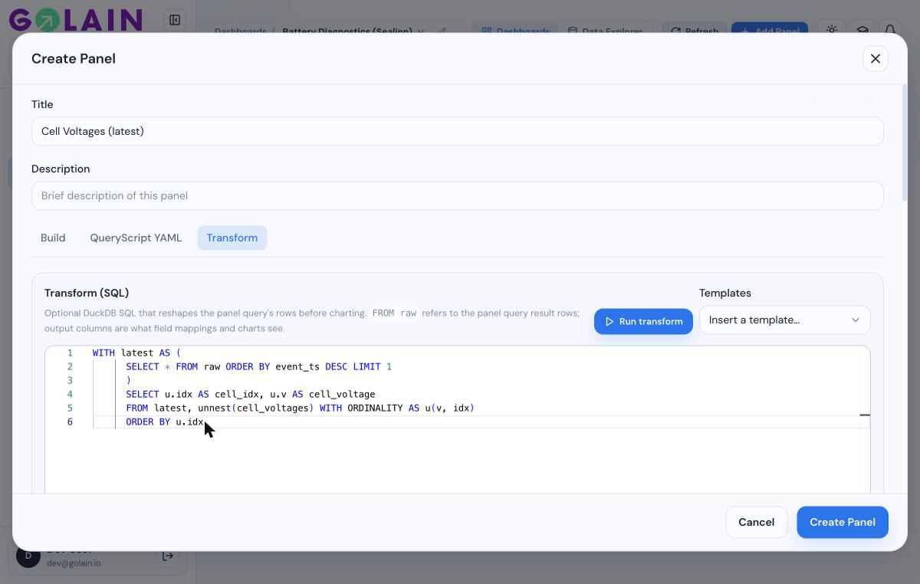Click the closing parenthesis on line 3

tap(129, 380)
